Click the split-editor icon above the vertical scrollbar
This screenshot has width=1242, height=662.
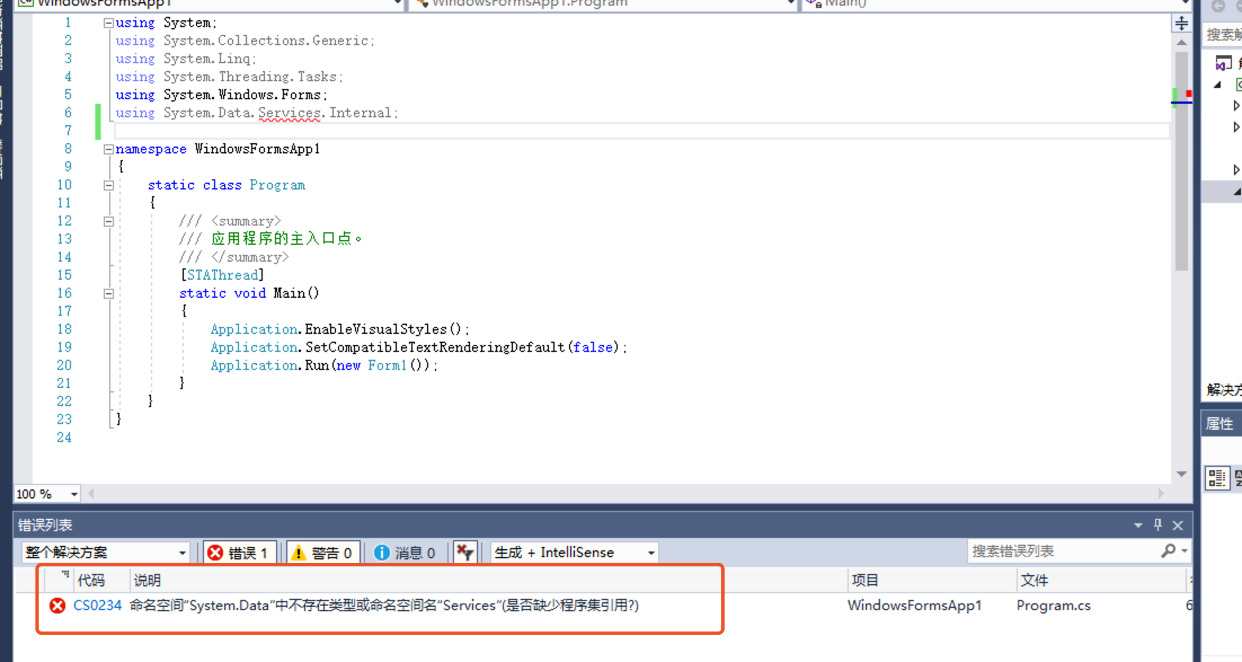click(1181, 23)
